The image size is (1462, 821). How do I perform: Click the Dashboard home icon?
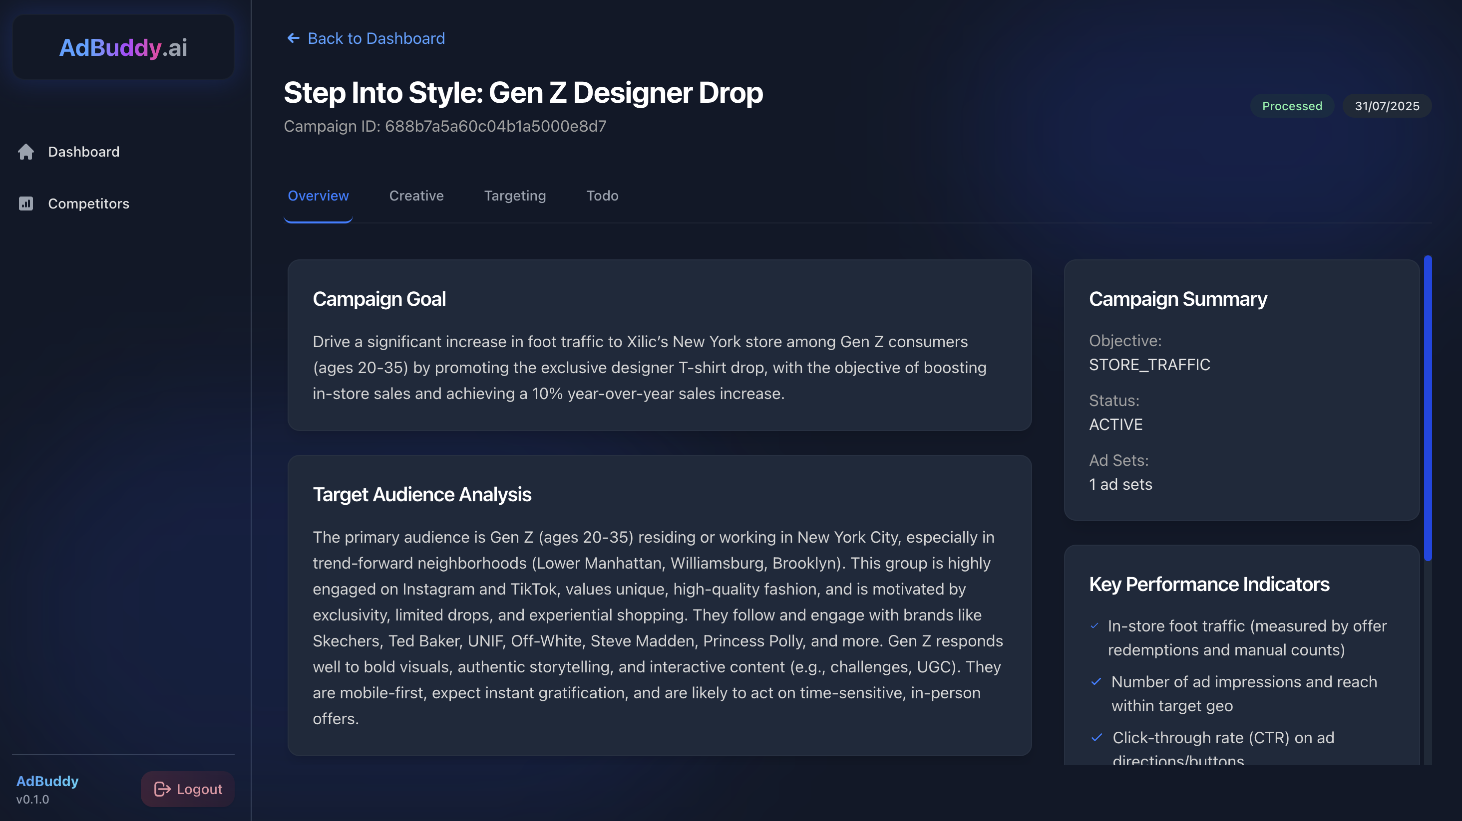pos(26,152)
